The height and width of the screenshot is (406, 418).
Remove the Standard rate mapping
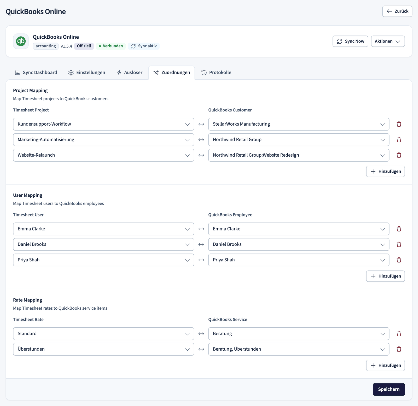[x=399, y=334]
